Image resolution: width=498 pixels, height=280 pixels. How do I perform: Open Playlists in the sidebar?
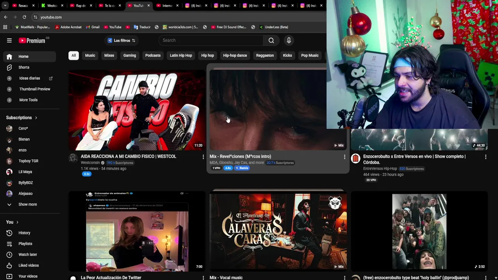coord(30,244)
